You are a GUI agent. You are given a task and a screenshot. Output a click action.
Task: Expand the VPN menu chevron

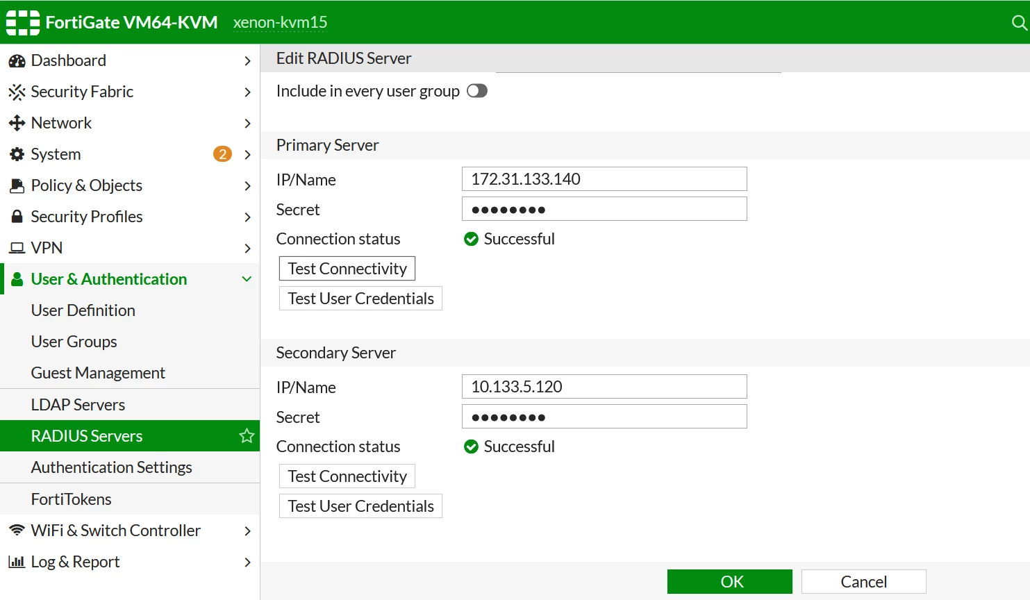coord(247,248)
